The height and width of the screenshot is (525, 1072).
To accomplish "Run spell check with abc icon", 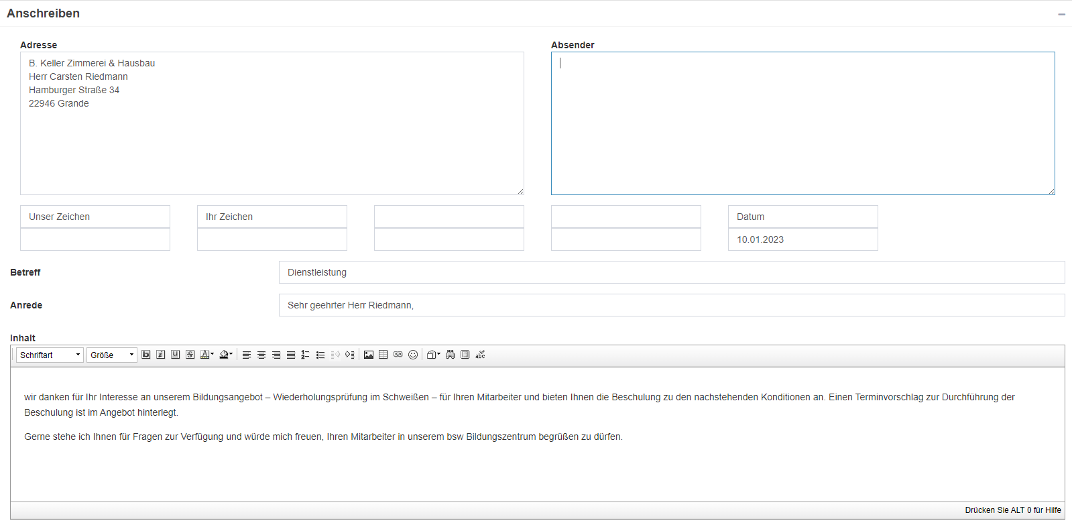I will (480, 355).
